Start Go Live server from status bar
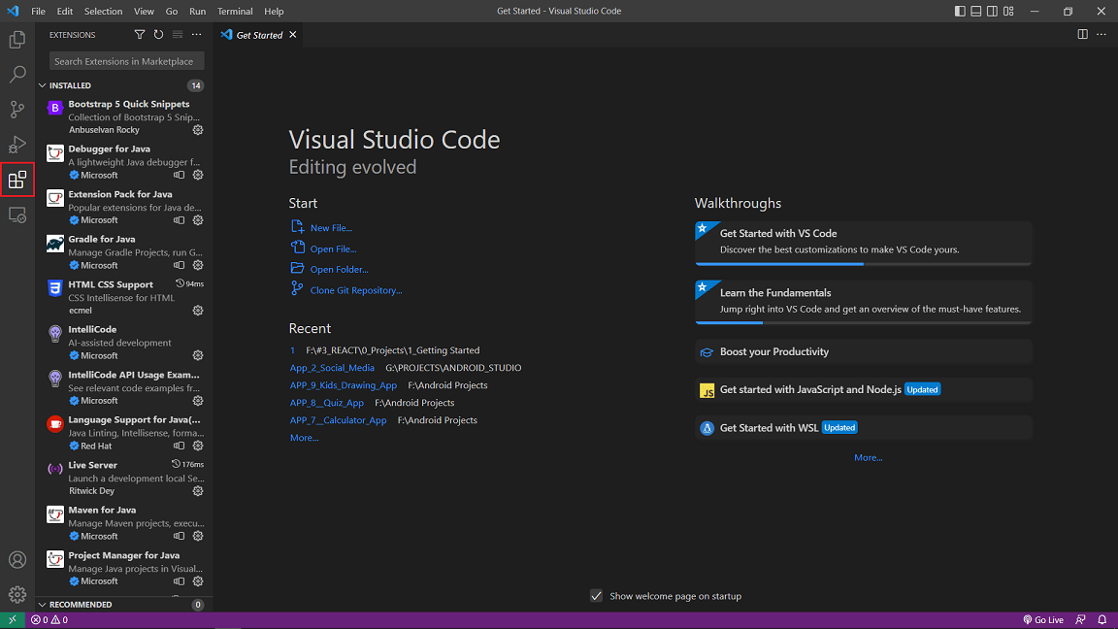This screenshot has width=1118, height=629. [1043, 619]
